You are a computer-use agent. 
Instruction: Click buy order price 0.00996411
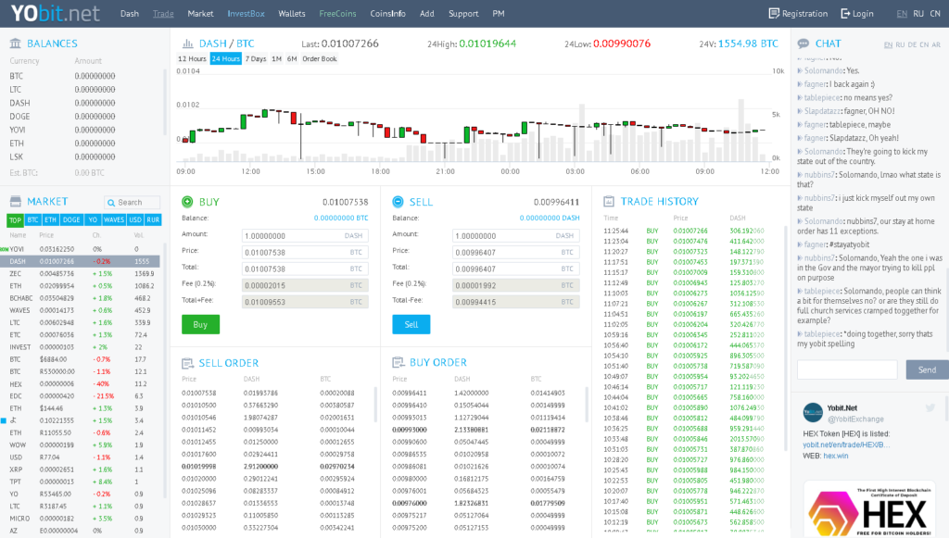[x=409, y=393]
